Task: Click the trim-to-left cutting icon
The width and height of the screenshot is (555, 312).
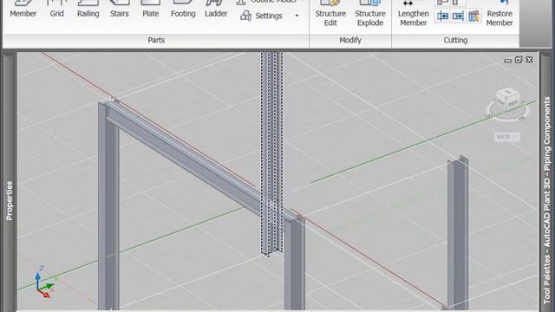Action: click(x=442, y=16)
